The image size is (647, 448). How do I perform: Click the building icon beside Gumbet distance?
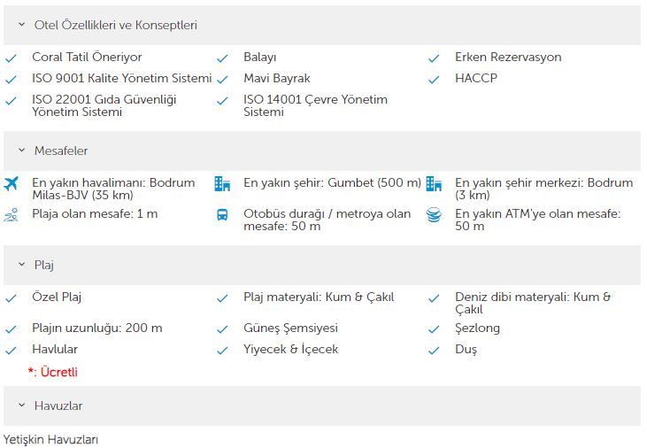pyautogui.click(x=222, y=184)
